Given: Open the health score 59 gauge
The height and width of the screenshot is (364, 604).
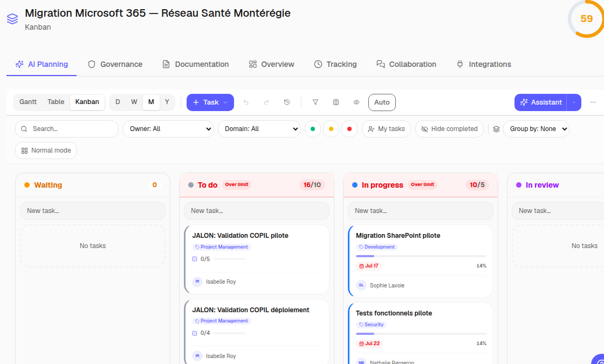Looking at the screenshot, I should 586,19.
